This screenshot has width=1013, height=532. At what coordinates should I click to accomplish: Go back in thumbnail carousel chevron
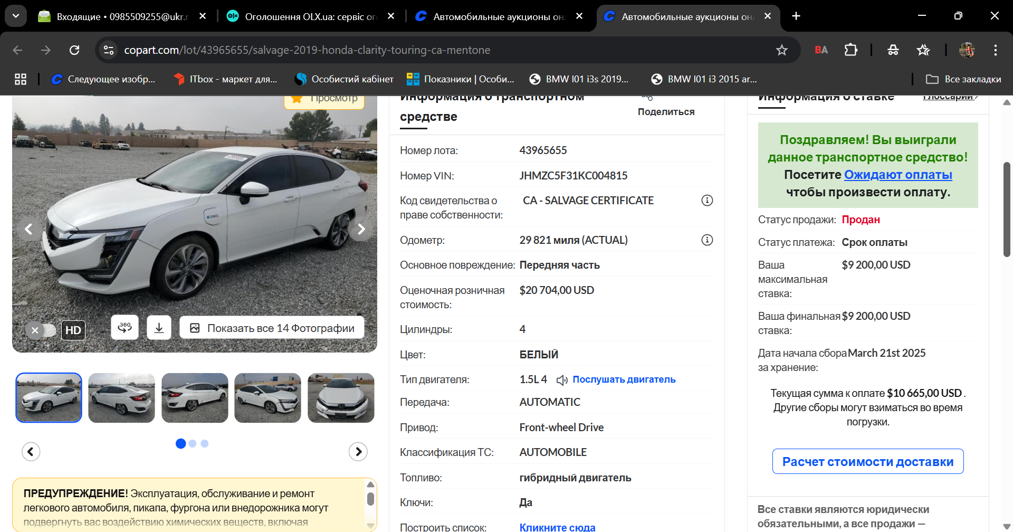(31, 452)
